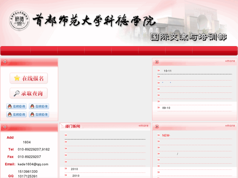Click the 国际交流与培训部 department heading
238x178 pixels.
tap(189, 37)
